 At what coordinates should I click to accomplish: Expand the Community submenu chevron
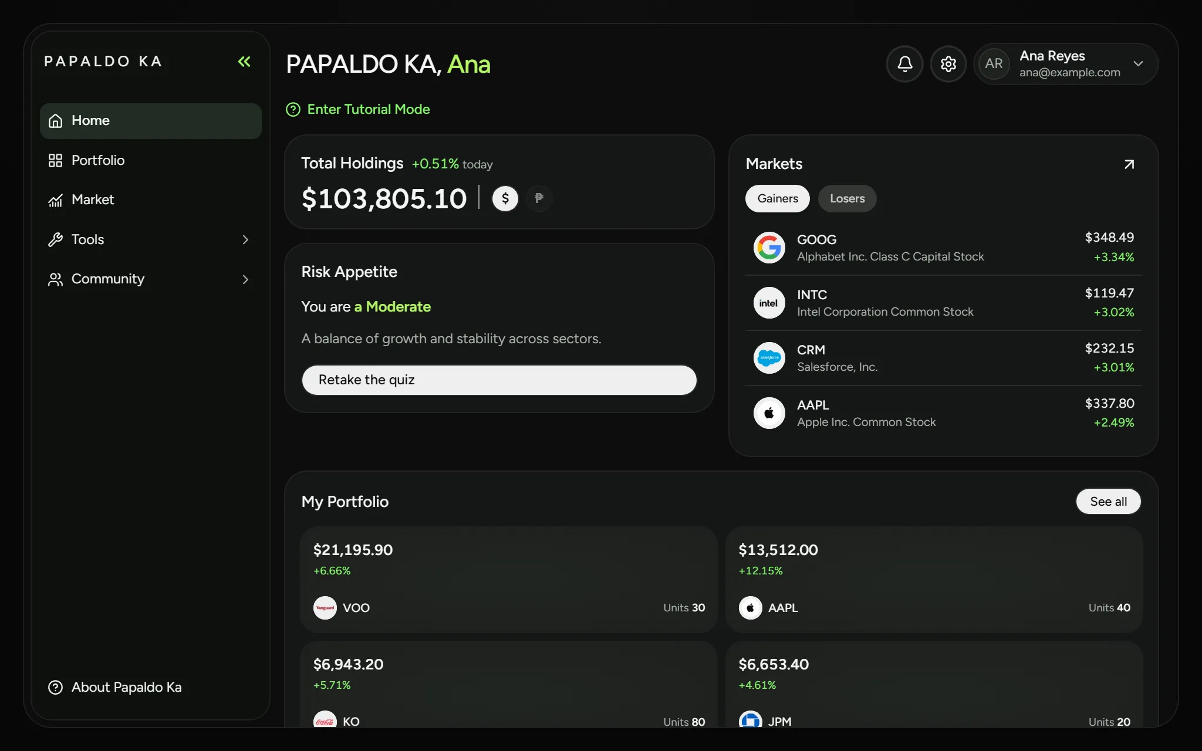click(245, 279)
